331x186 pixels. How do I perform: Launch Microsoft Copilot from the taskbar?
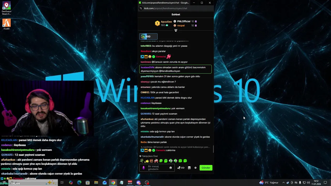point(71,183)
